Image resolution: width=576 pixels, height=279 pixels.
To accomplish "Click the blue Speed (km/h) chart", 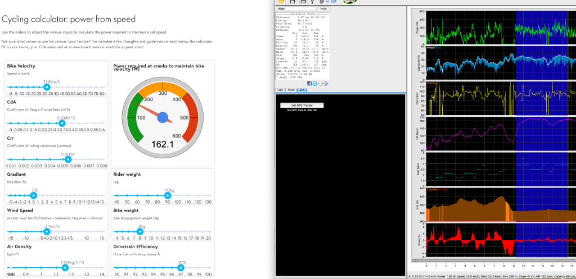I will coord(500,62).
